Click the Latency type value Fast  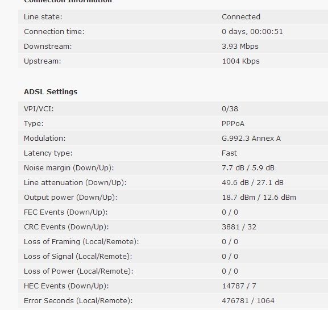[229, 153]
